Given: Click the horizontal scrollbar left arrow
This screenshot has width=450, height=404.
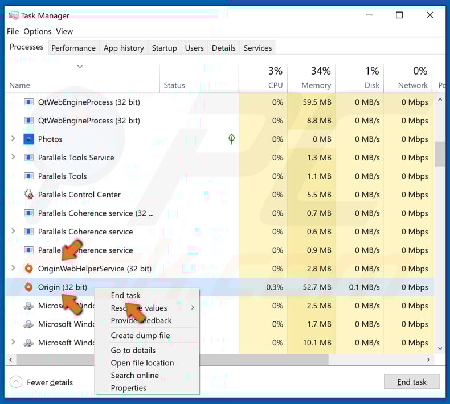Looking at the screenshot, I should coord(11,360).
